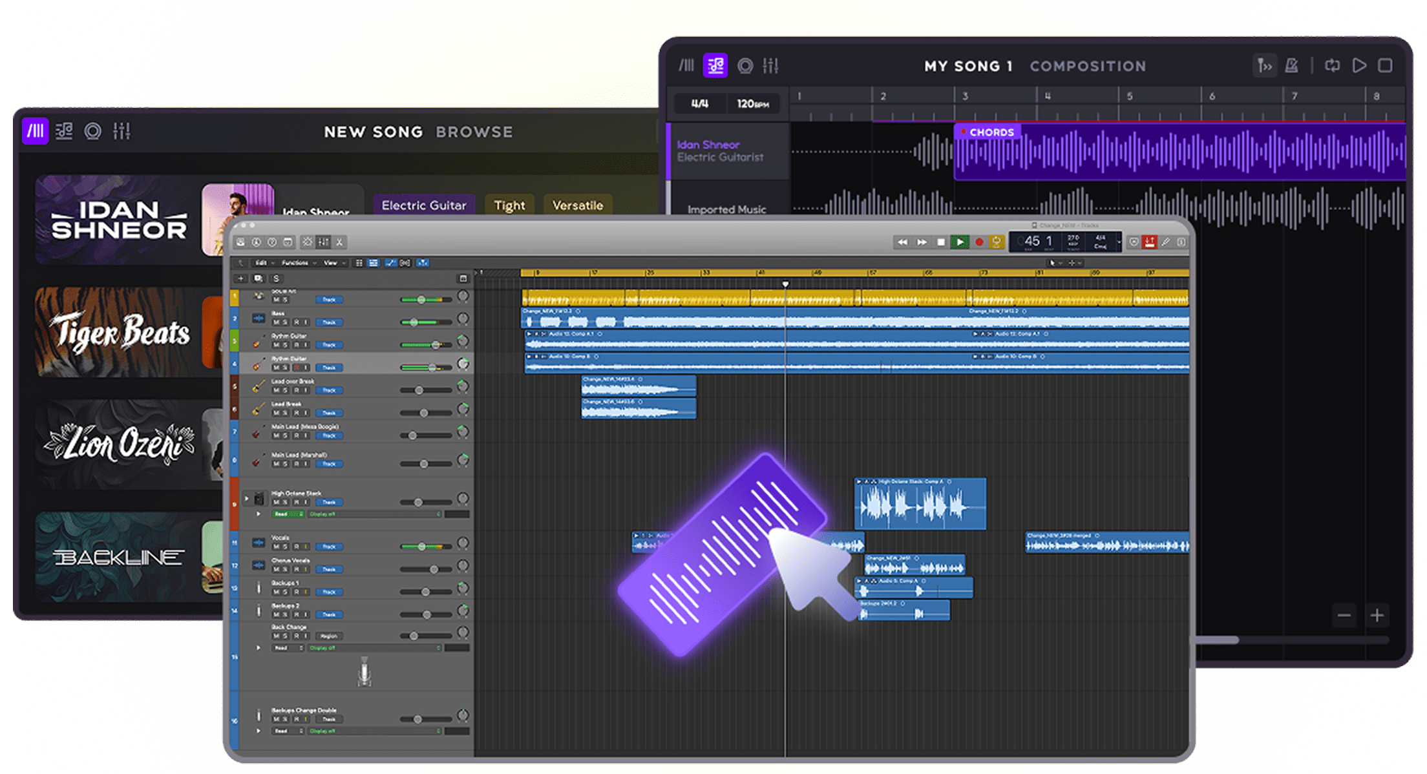Viewport: 1427px width, 774px height.
Task: Mute the Bass track
Action: [276, 322]
